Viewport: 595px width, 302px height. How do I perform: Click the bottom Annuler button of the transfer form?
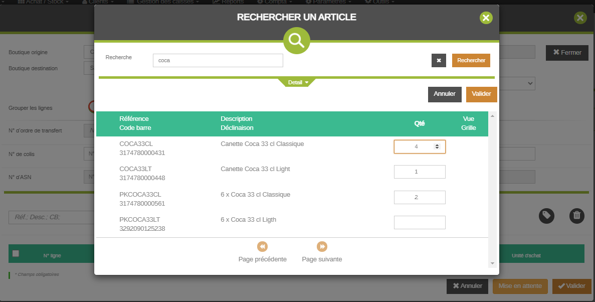[467, 286]
